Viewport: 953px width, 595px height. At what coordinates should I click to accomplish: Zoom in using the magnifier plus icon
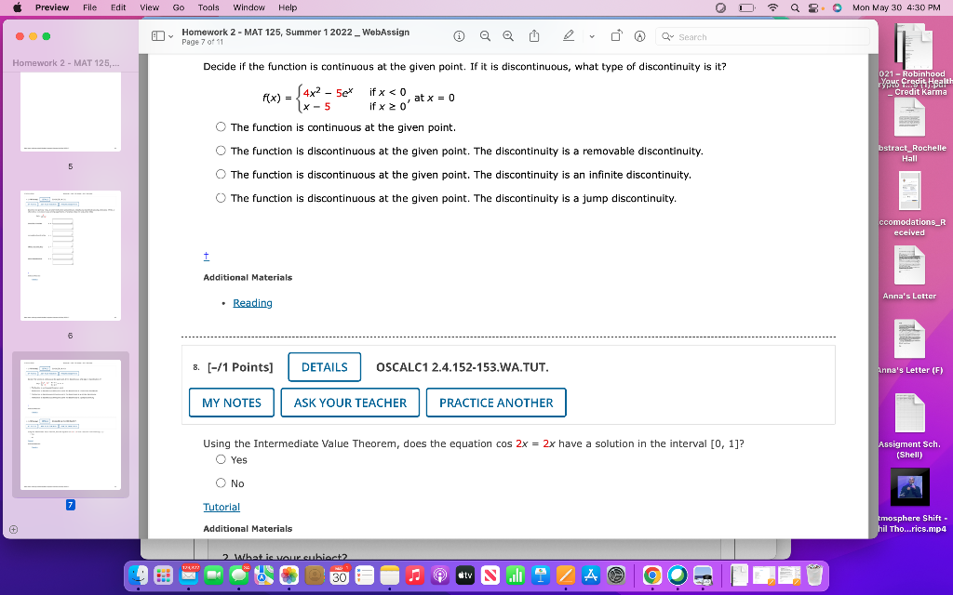508,36
